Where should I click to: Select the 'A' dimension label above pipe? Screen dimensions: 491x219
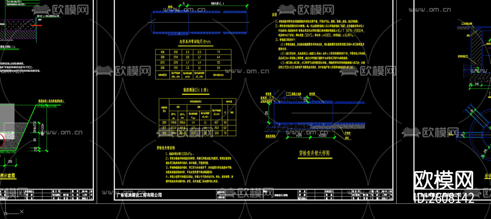[x=184, y=4]
